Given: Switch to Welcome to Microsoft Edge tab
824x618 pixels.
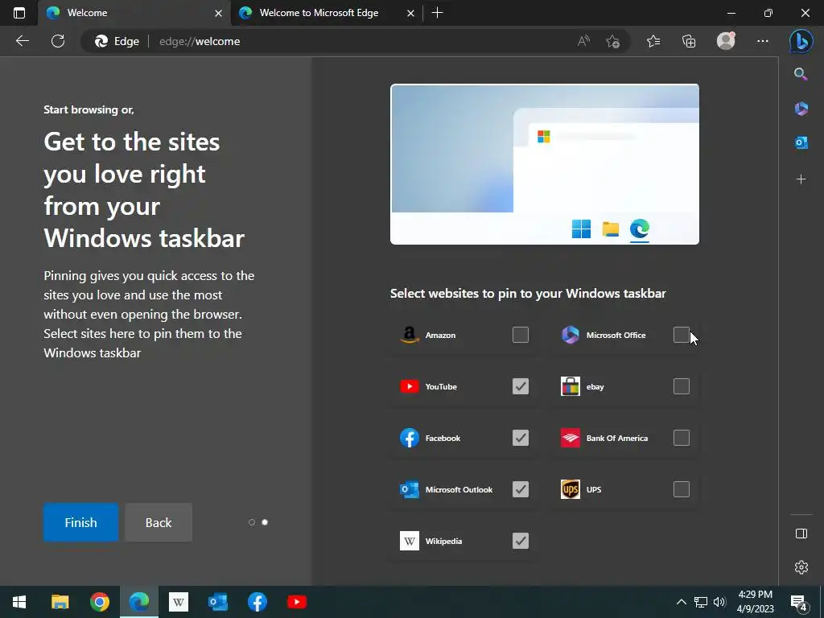Looking at the screenshot, I should pos(327,13).
